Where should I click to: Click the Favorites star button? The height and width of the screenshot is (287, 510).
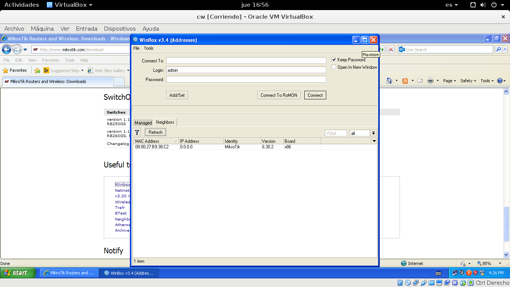point(15,70)
